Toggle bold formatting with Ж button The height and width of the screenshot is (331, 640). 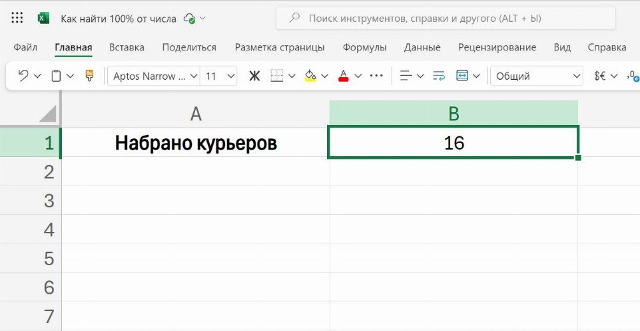[254, 76]
